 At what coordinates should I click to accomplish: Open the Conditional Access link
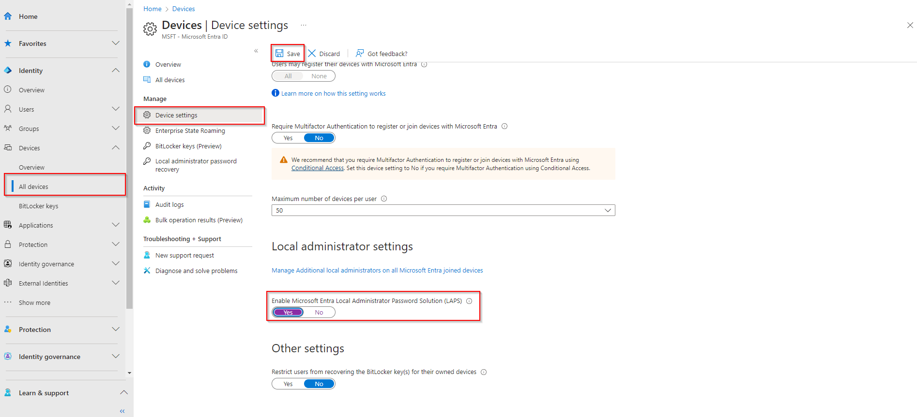click(x=318, y=168)
